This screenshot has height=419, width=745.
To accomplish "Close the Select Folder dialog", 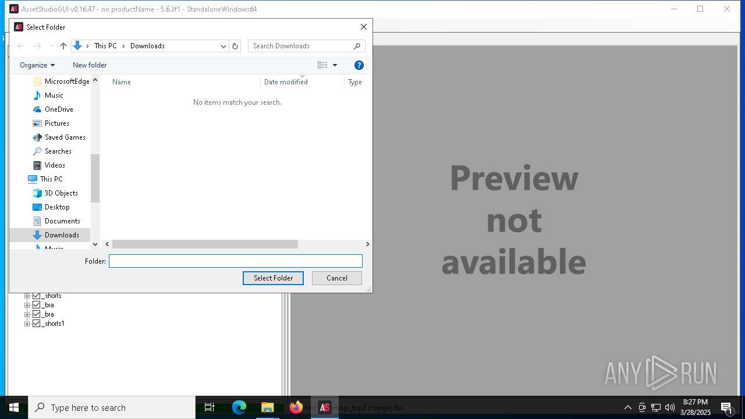I will [364, 27].
